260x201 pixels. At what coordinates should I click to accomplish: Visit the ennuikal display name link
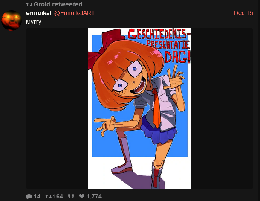pos(39,13)
